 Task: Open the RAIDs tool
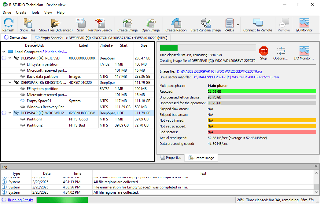230,25
